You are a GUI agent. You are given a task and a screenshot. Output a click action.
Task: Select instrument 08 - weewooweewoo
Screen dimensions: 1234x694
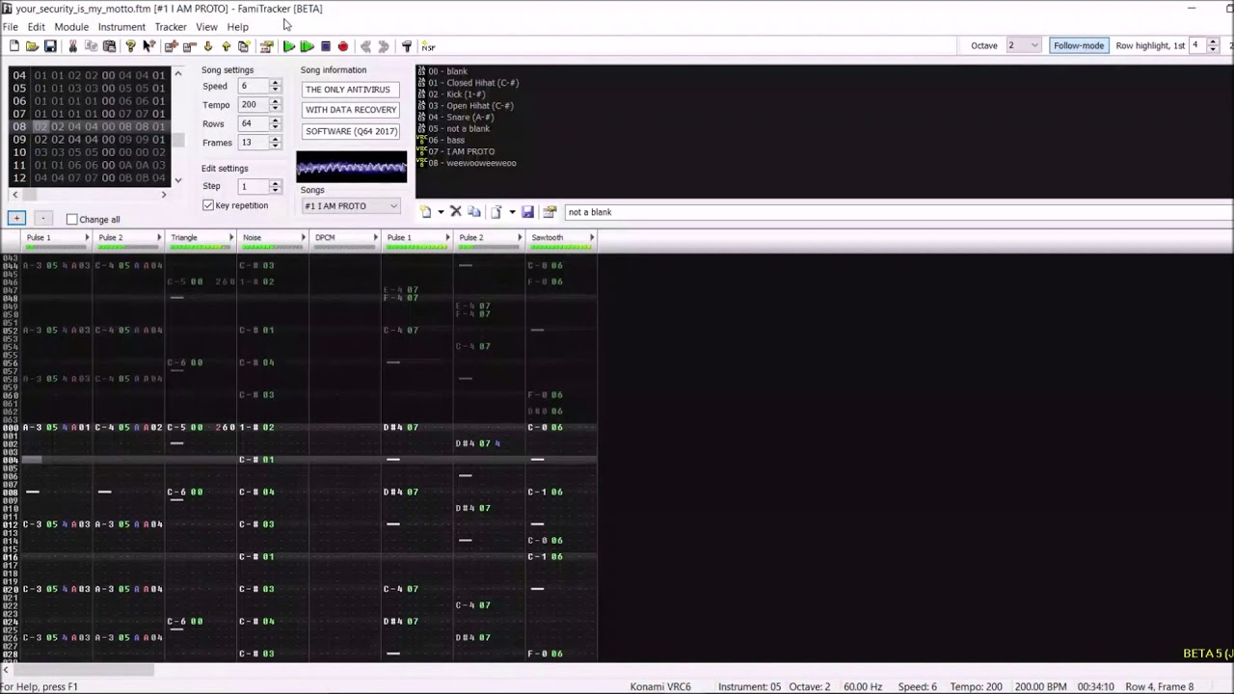pos(471,163)
